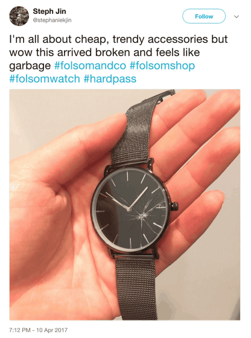View the #hardpass hashtag
The width and height of the screenshot is (251, 338).
(110, 79)
